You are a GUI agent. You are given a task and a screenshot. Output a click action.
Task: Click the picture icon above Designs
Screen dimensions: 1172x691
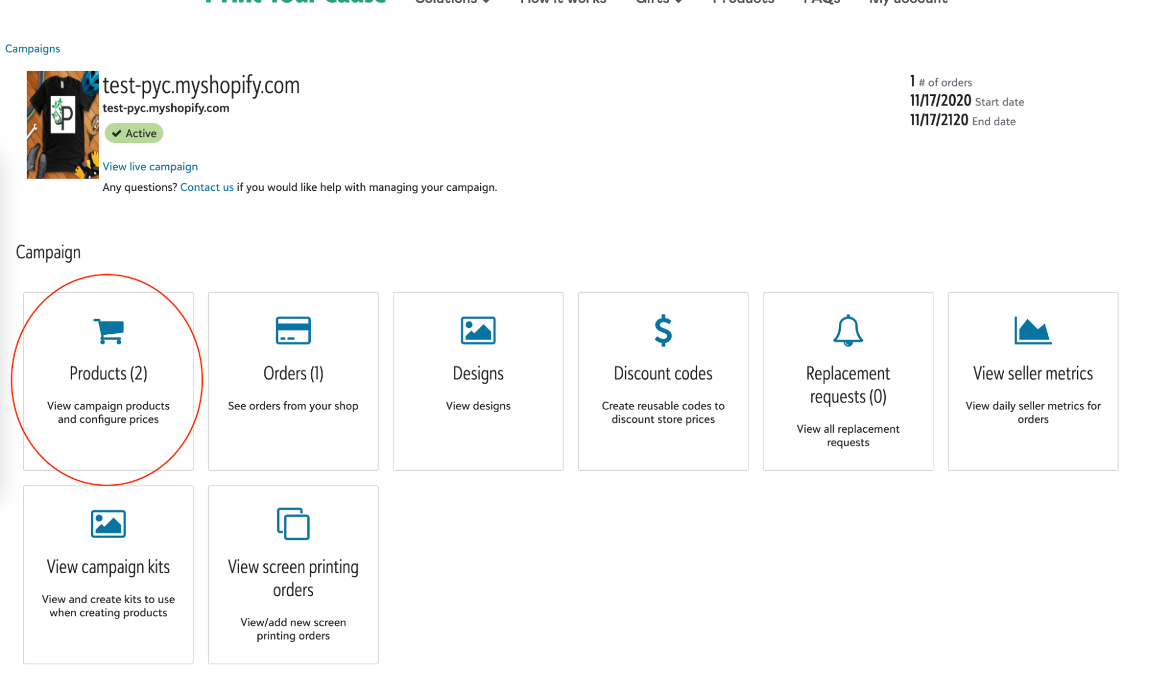[478, 331]
